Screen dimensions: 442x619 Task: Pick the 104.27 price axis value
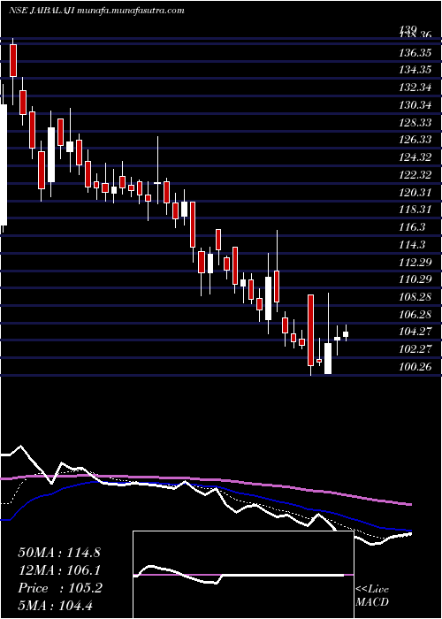pos(415,332)
